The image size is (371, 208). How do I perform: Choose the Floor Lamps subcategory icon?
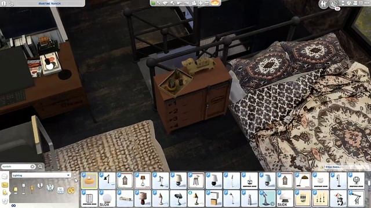pos(23,189)
